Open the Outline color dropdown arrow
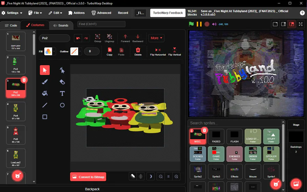The image size is (307, 192). tap(80, 51)
